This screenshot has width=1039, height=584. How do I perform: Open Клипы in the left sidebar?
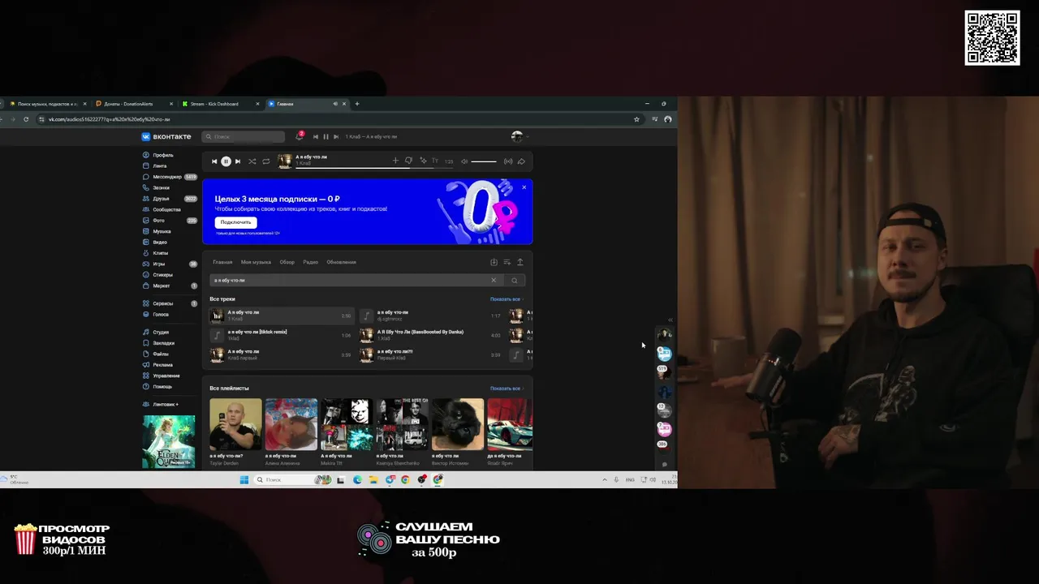(x=155, y=253)
